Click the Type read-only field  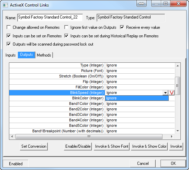[x=131, y=17]
